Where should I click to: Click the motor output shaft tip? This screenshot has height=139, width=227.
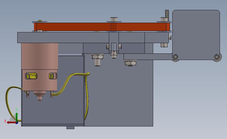[40, 98]
